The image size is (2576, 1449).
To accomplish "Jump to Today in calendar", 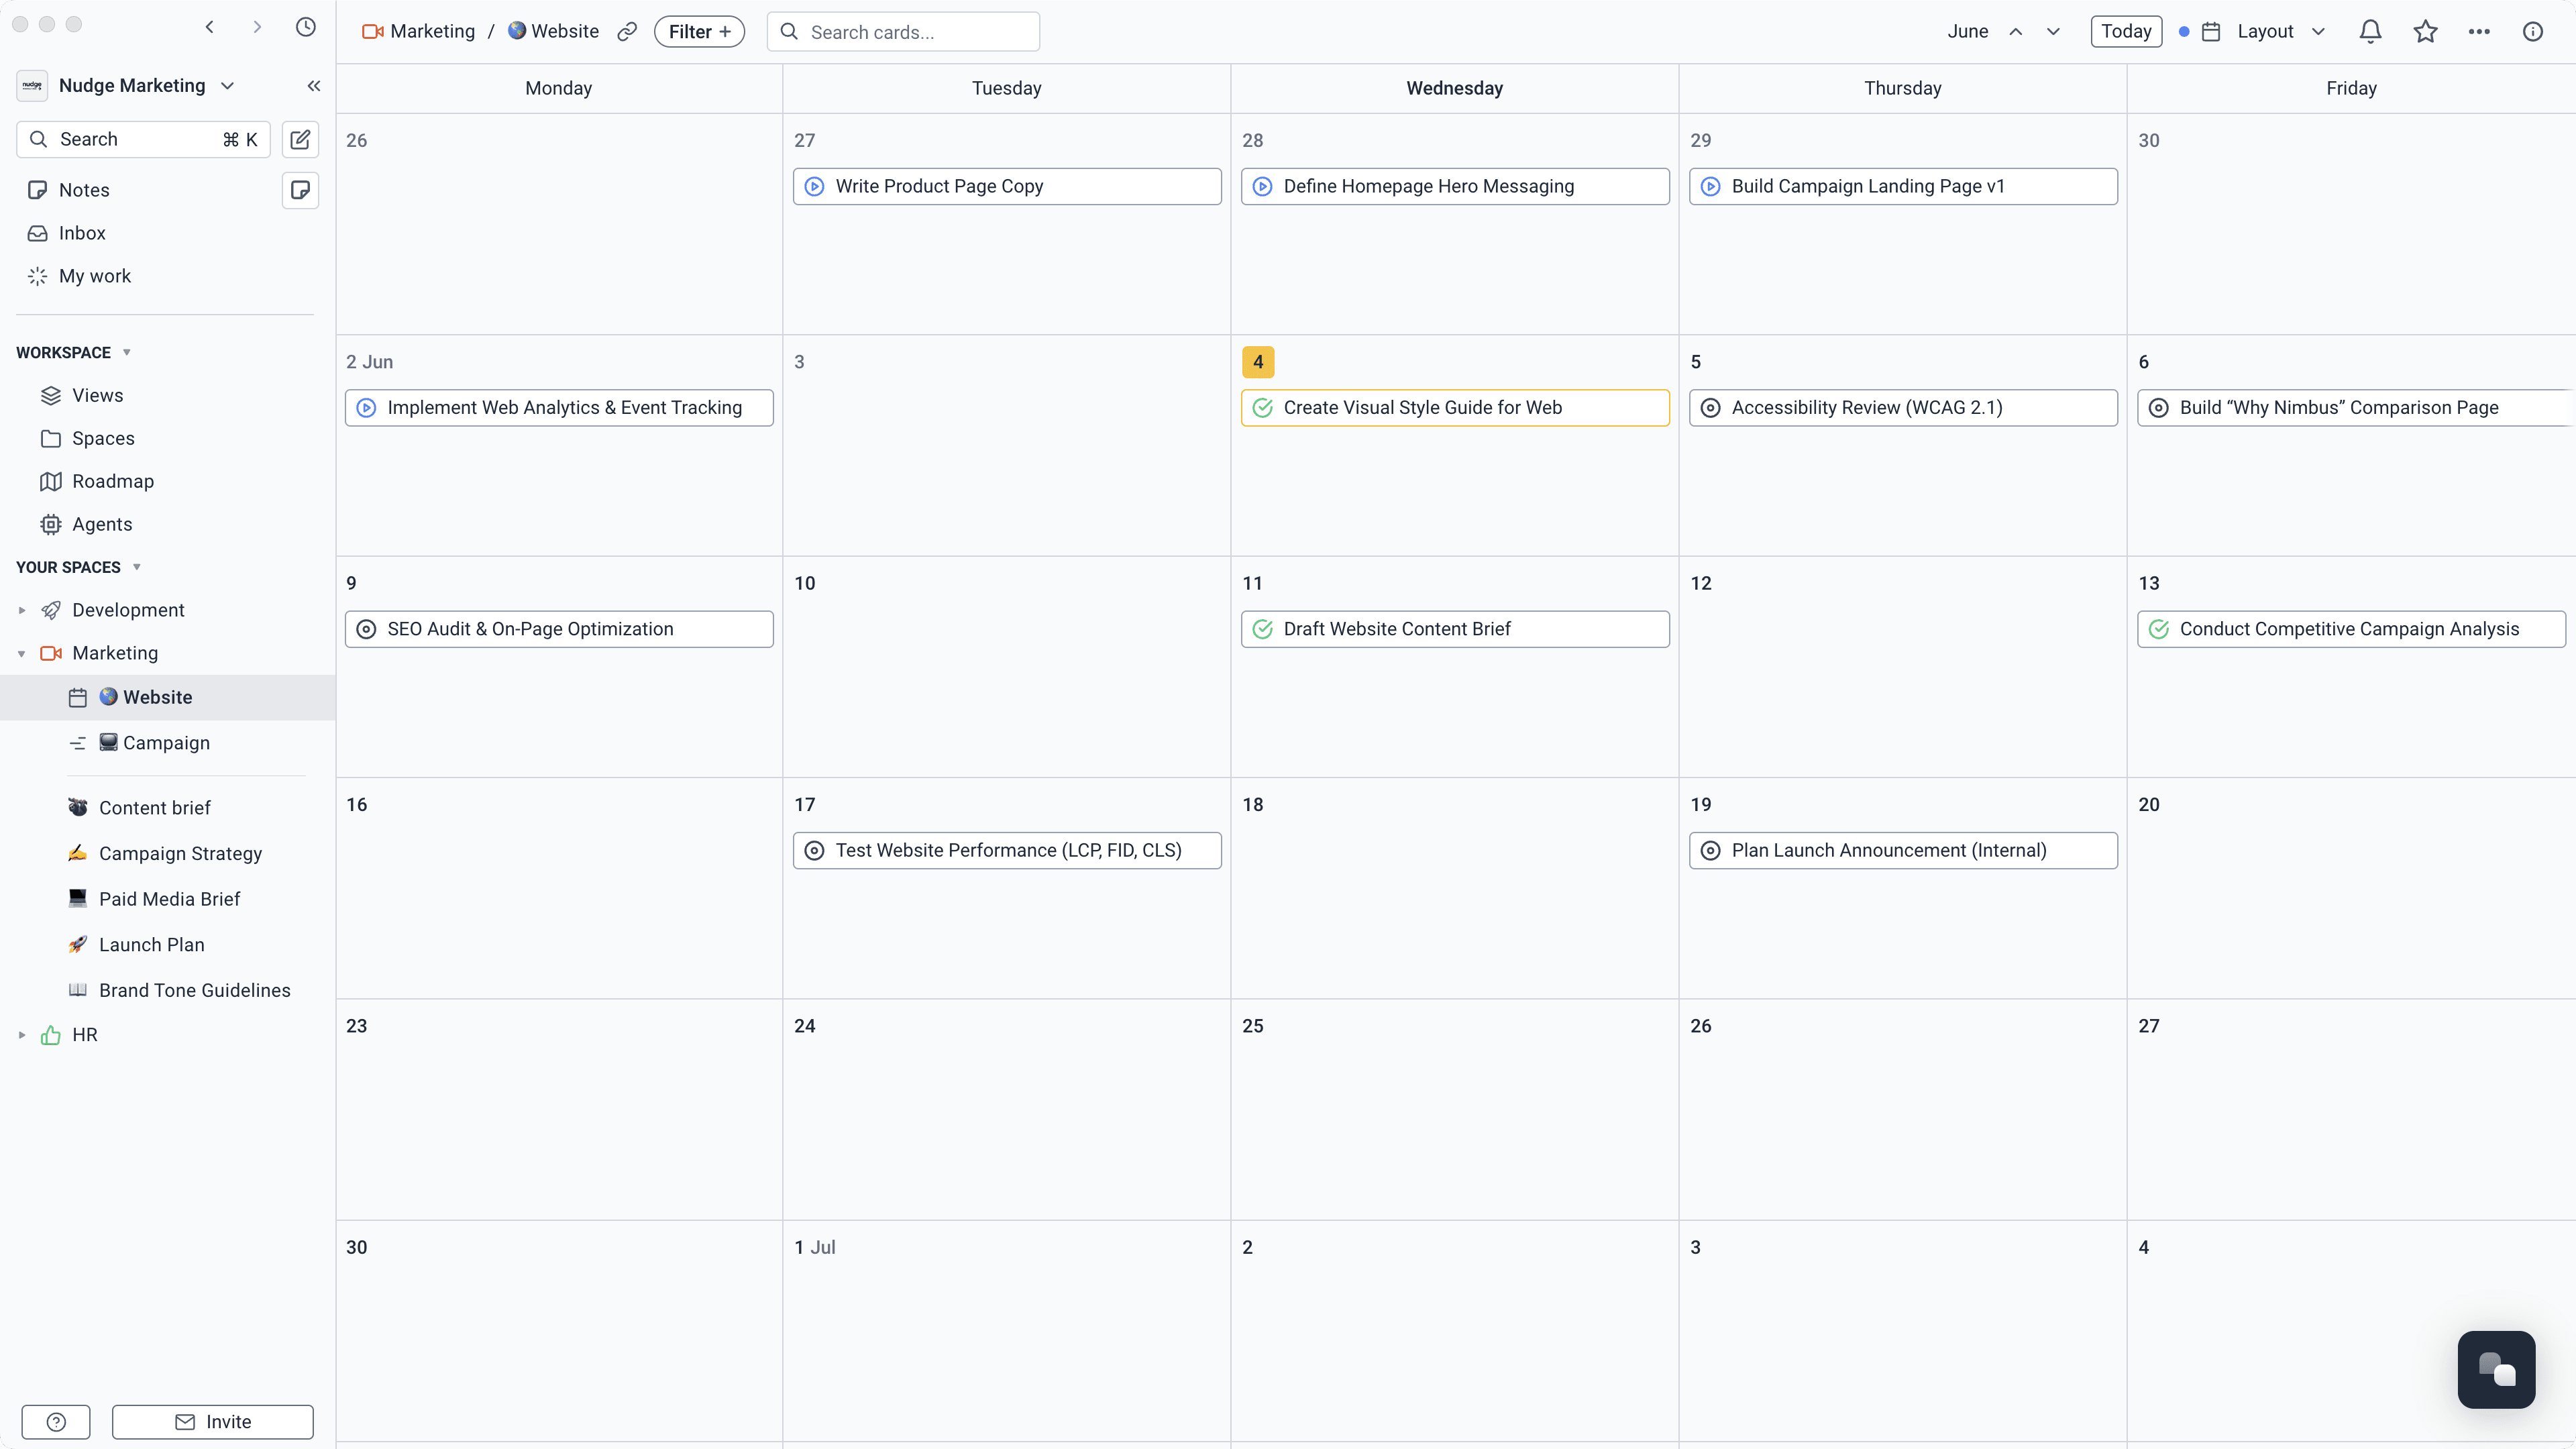I will pos(2126,32).
